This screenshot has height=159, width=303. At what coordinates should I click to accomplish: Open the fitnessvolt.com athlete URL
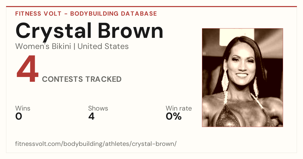click(96, 144)
